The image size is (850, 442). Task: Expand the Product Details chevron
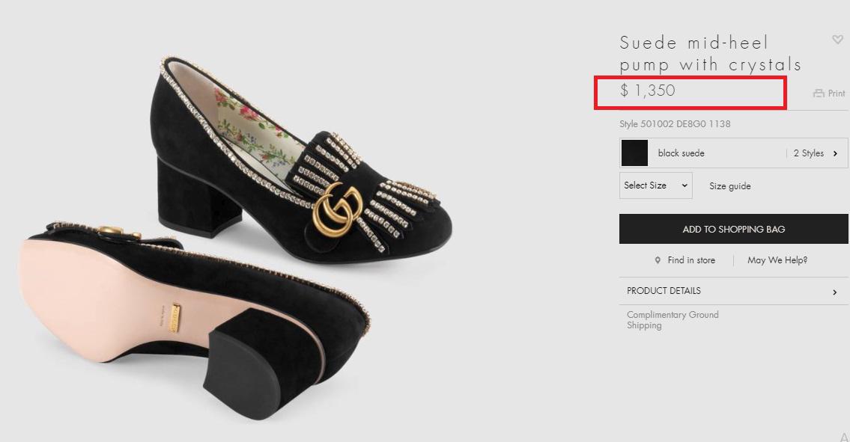[835, 292]
